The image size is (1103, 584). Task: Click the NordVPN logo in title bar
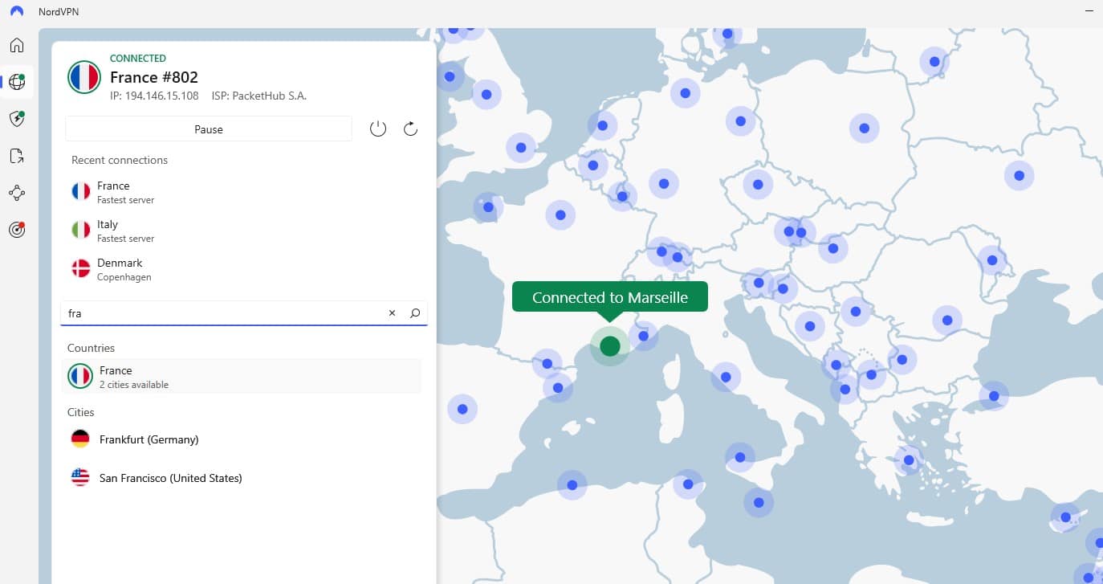[x=17, y=12]
